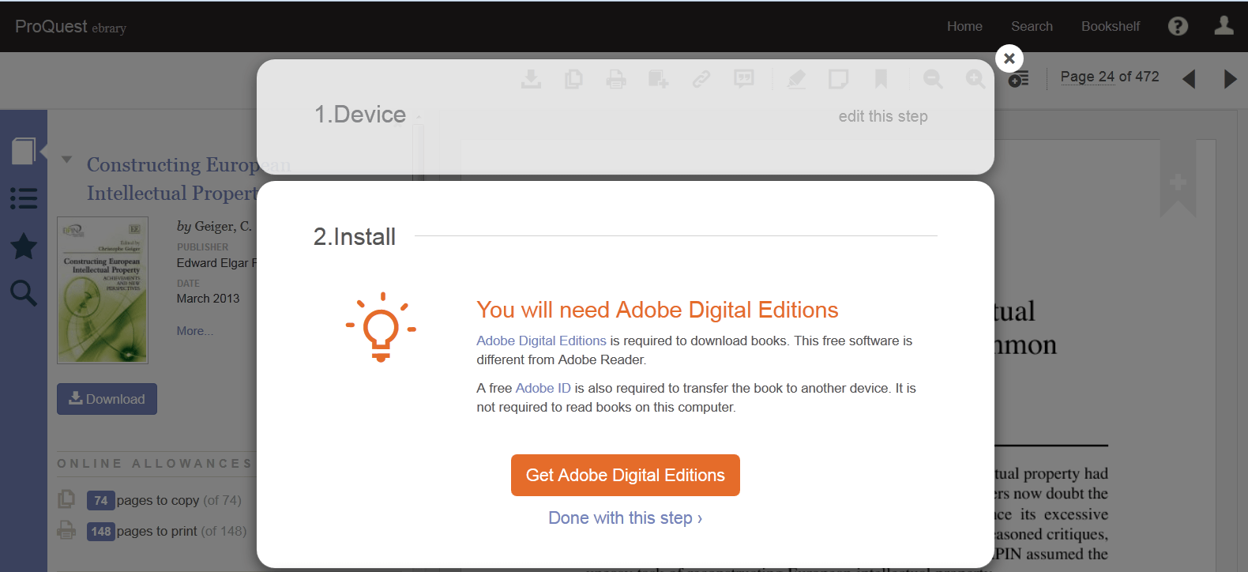
Task: Open the Adobe Digital Editions link
Action: pyautogui.click(x=541, y=341)
